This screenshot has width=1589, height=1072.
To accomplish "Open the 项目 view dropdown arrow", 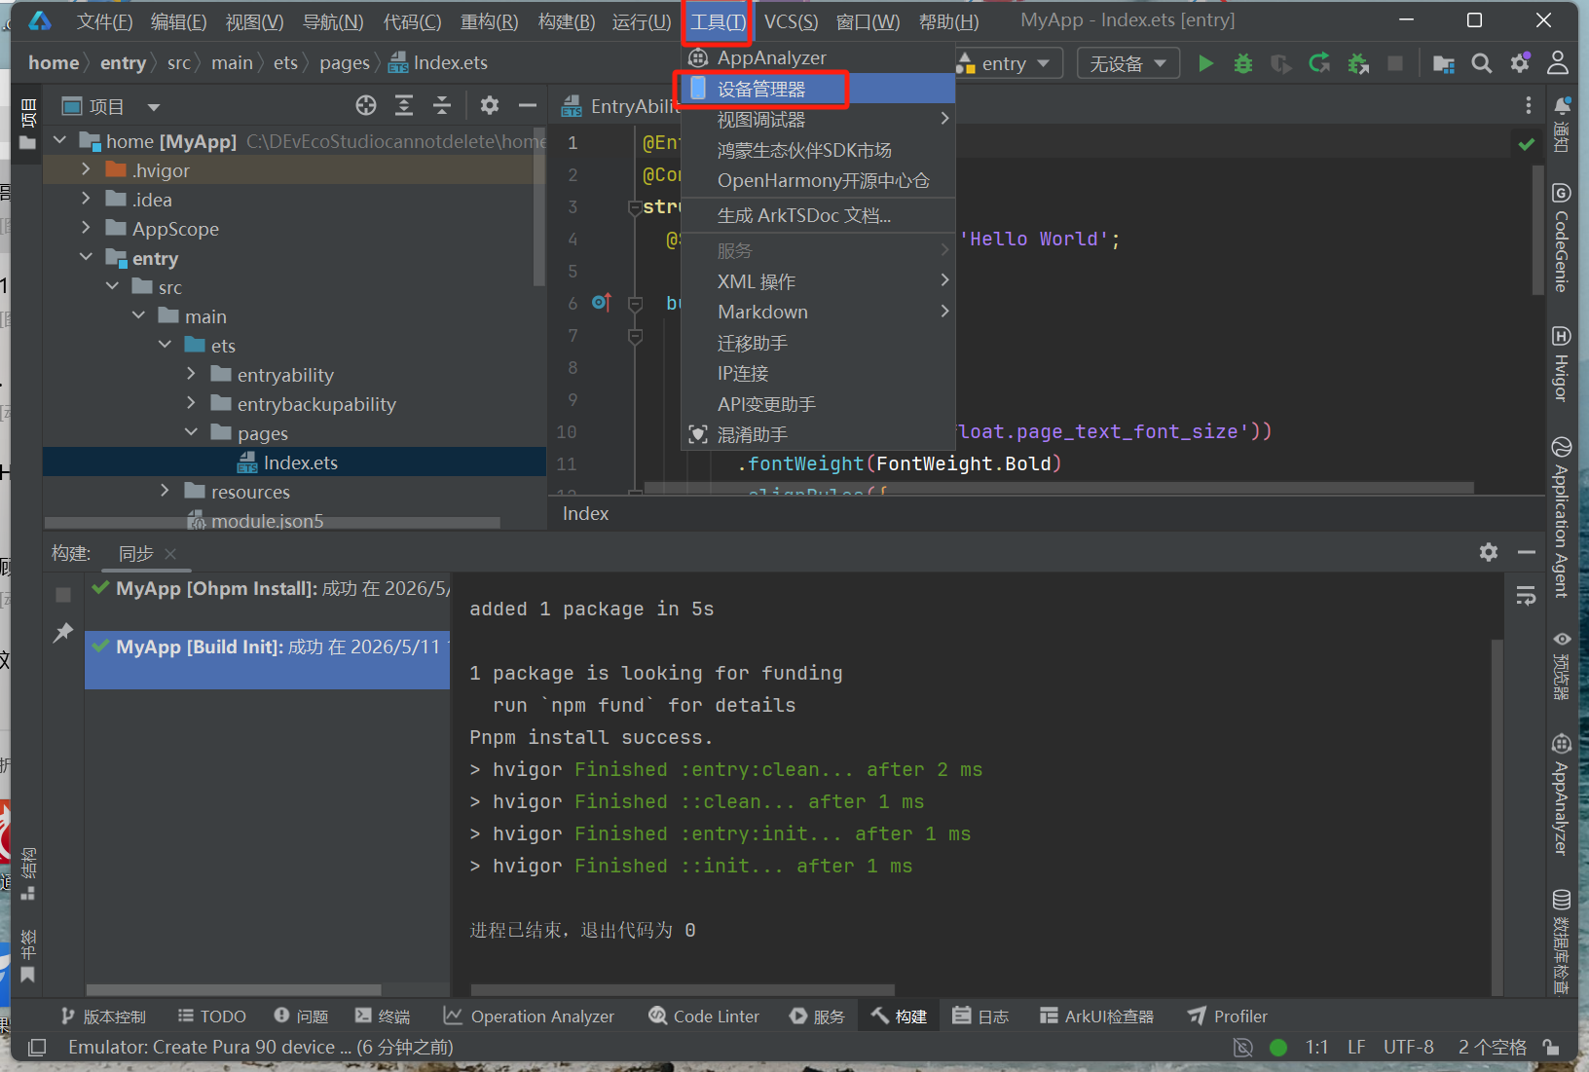I will (x=154, y=107).
